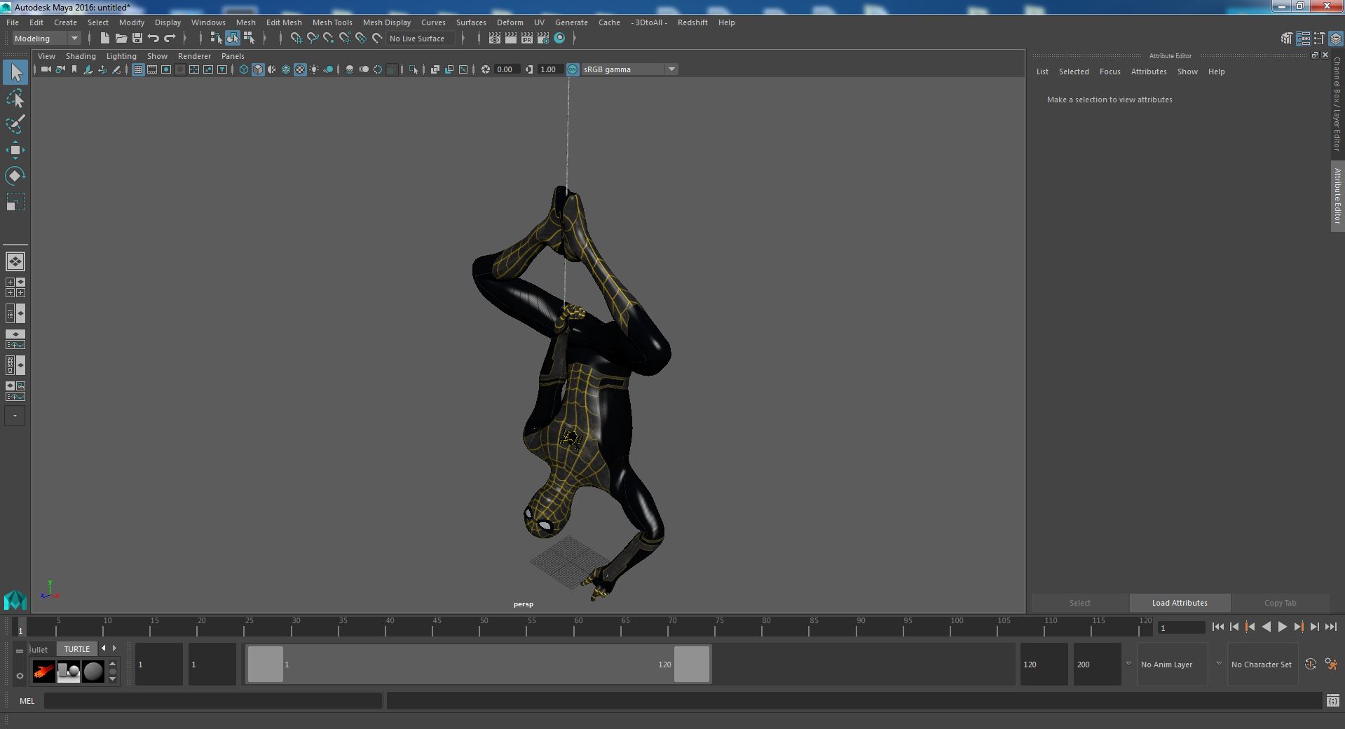
Task: Open Render Settings
Action: pyautogui.click(x=542, y=39)
